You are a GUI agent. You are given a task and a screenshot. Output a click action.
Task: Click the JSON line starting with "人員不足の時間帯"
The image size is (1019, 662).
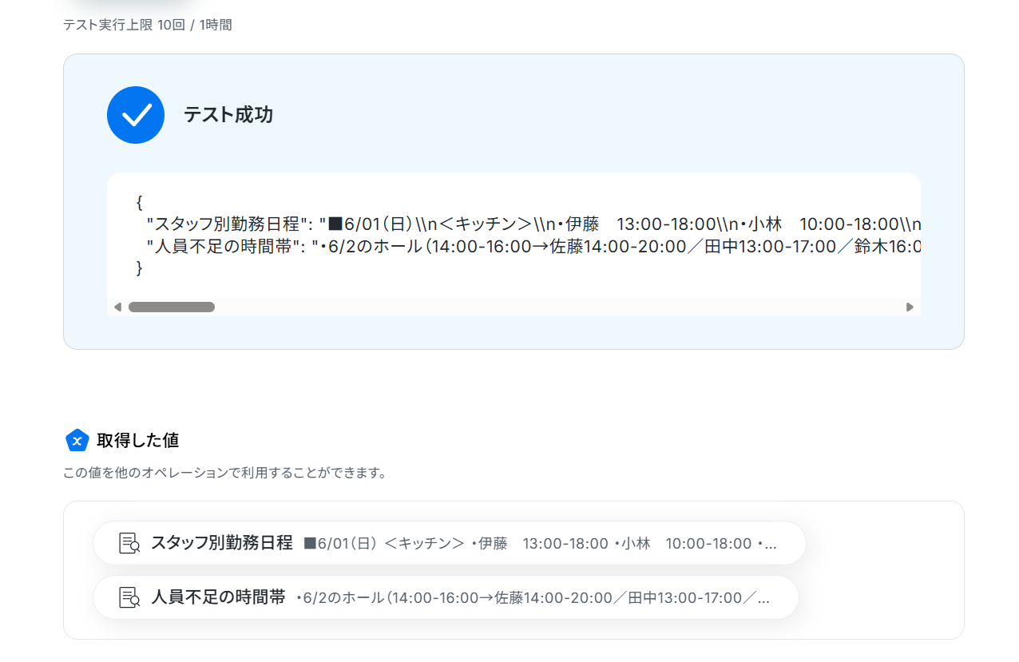pos(534,246)
